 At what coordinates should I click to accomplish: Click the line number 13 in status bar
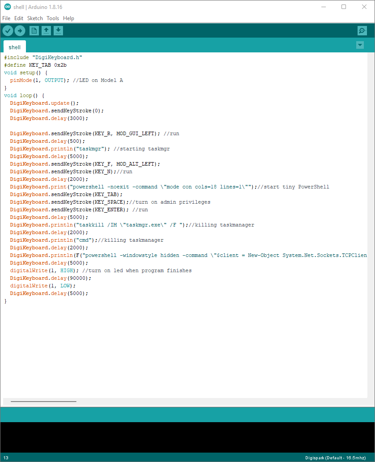pyautogui.click(x=6, y=458)
